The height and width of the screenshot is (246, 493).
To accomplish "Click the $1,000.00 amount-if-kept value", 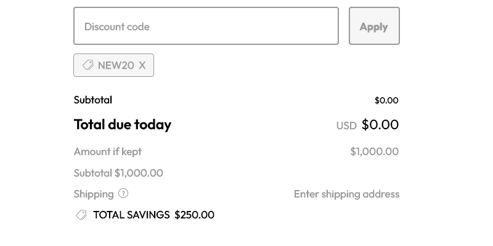I will coord(374,151).
